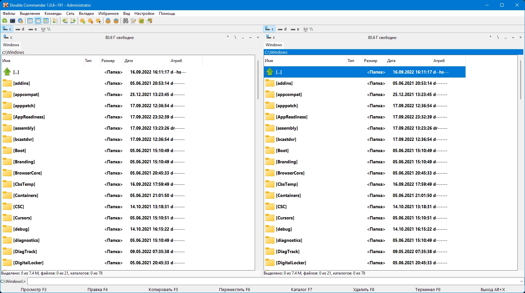Image resolution: width=525 pixels, height=293 pixels.
Task: Click left panel root directory backslash button
Action: (x=235, y=37)
